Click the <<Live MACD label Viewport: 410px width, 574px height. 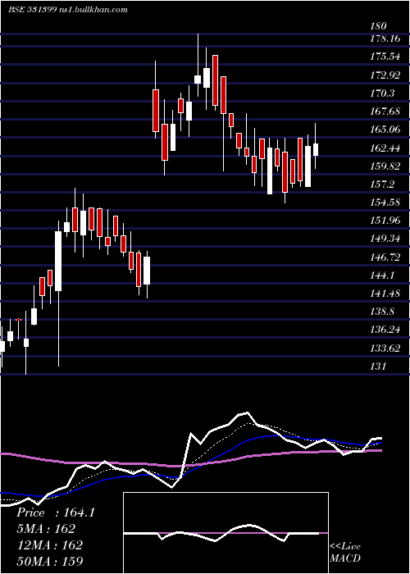[x=345, y=552]
